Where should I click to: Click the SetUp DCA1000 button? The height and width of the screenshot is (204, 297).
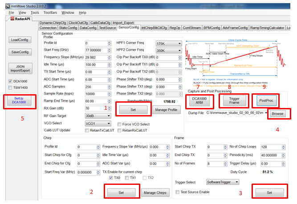[19, 100]
